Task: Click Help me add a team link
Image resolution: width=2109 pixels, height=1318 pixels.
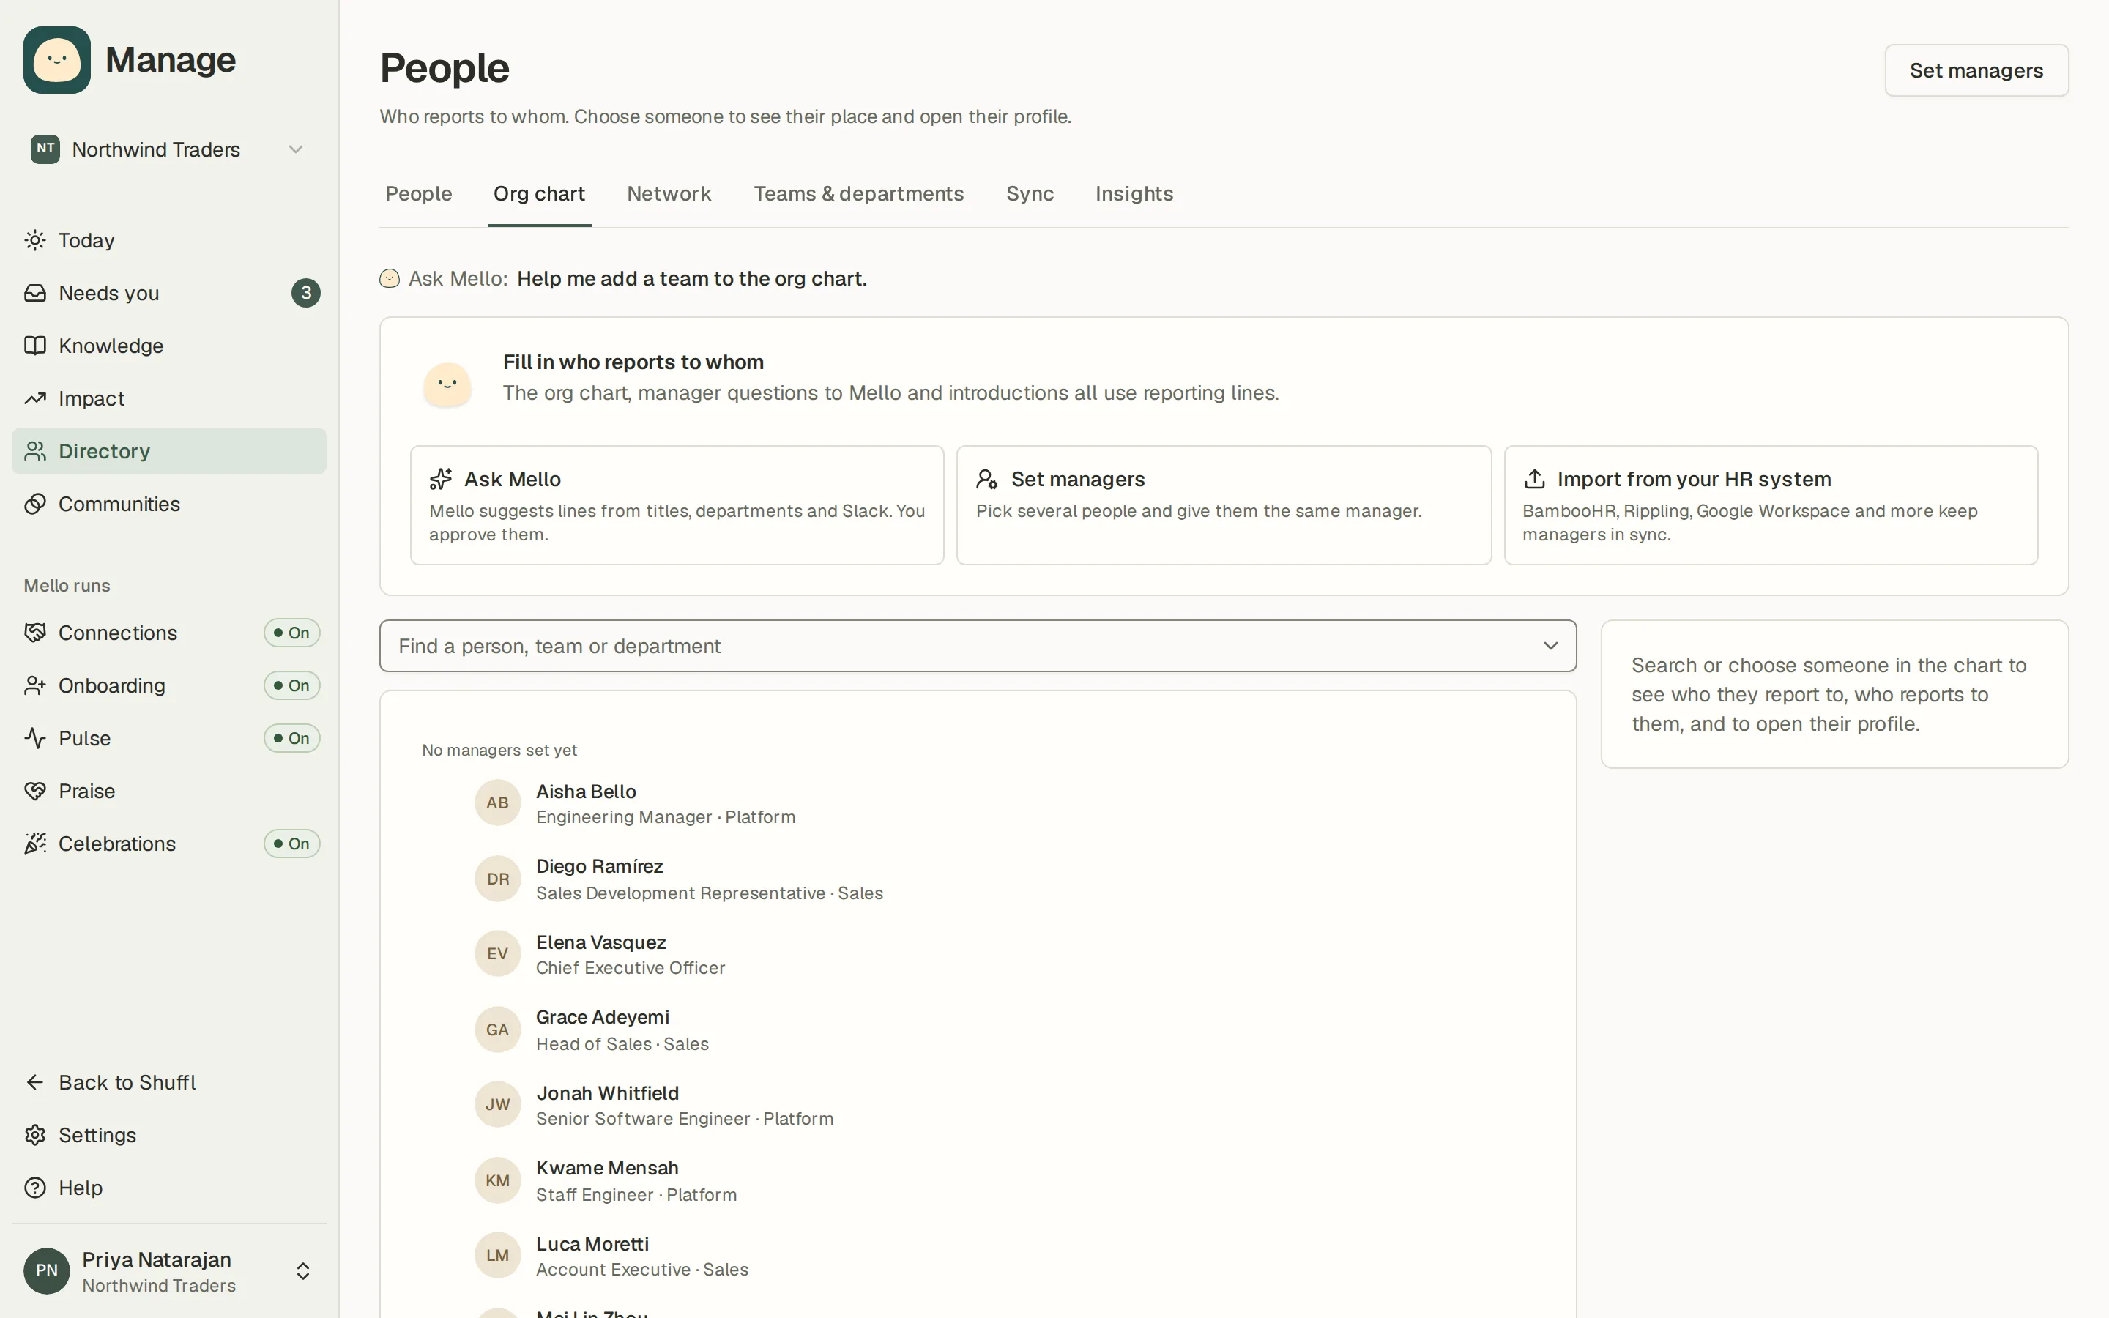Action: tap(692, 279)
